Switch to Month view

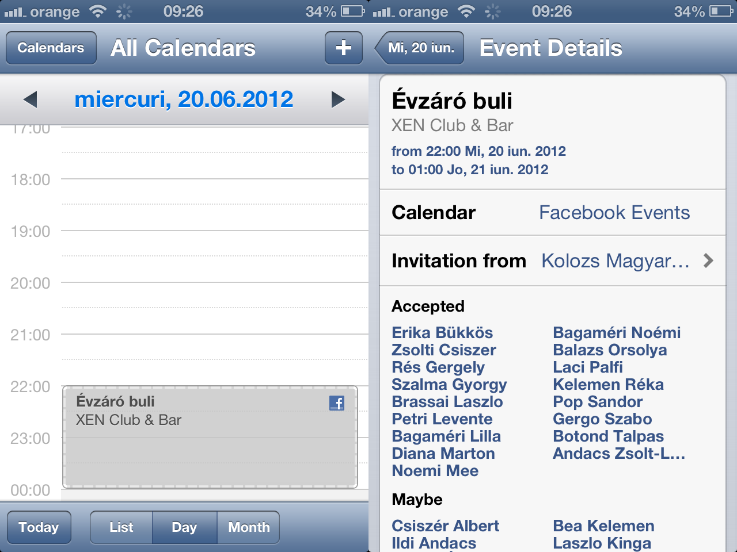point(249,527)
